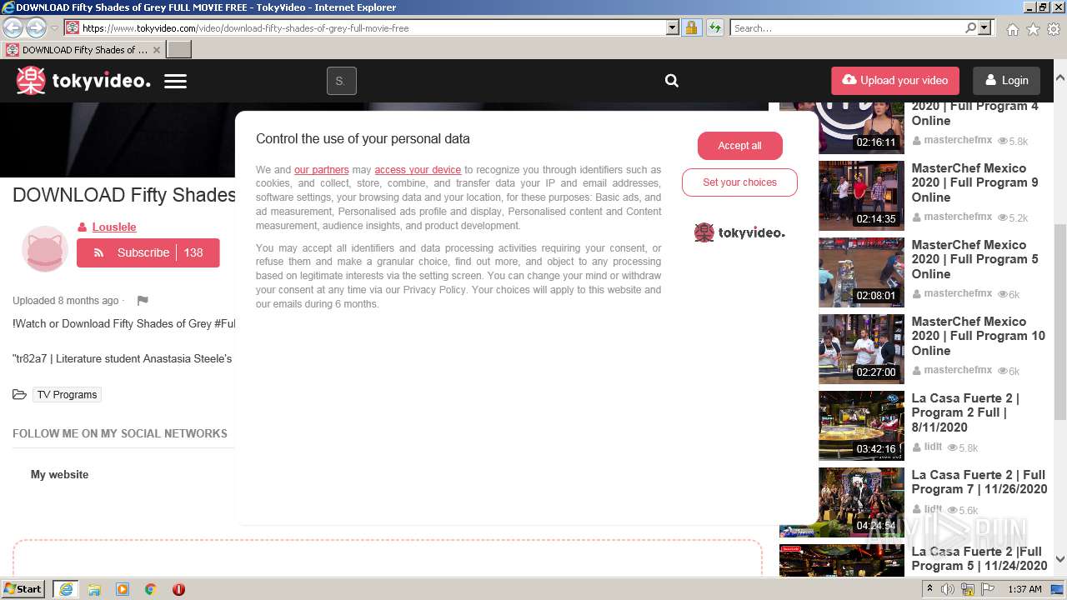Image resolution: width=1067 pixels, height=600 pixels.
Task: Open the TV Programs category tag
Action: [67, 394]
